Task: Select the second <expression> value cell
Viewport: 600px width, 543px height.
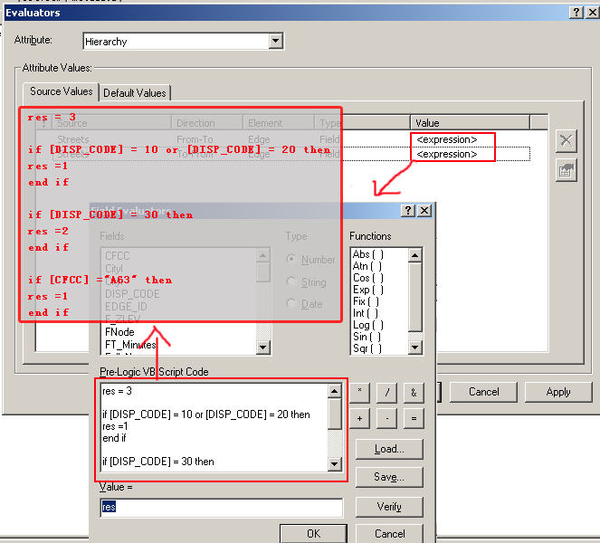Action: (446, 154)
